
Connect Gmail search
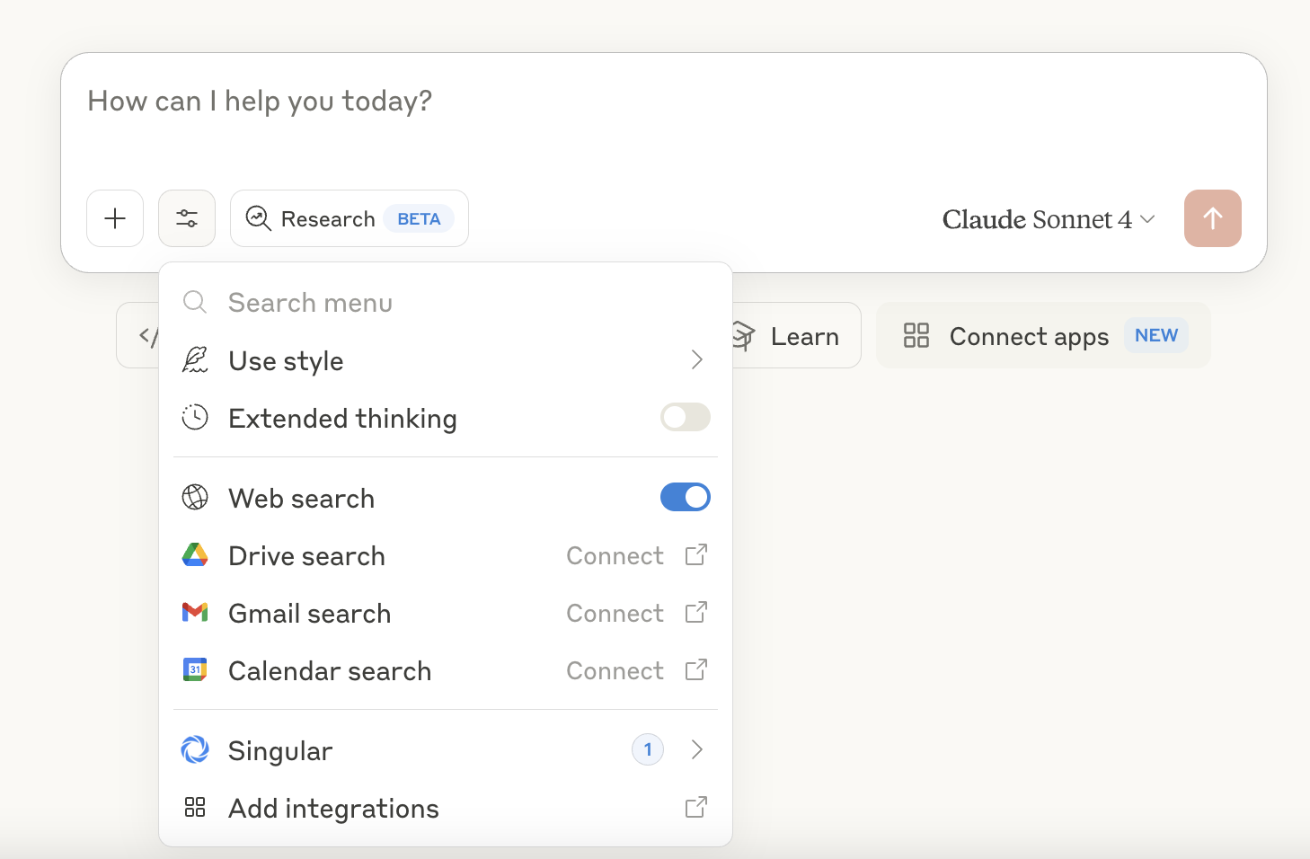point(615,614)
